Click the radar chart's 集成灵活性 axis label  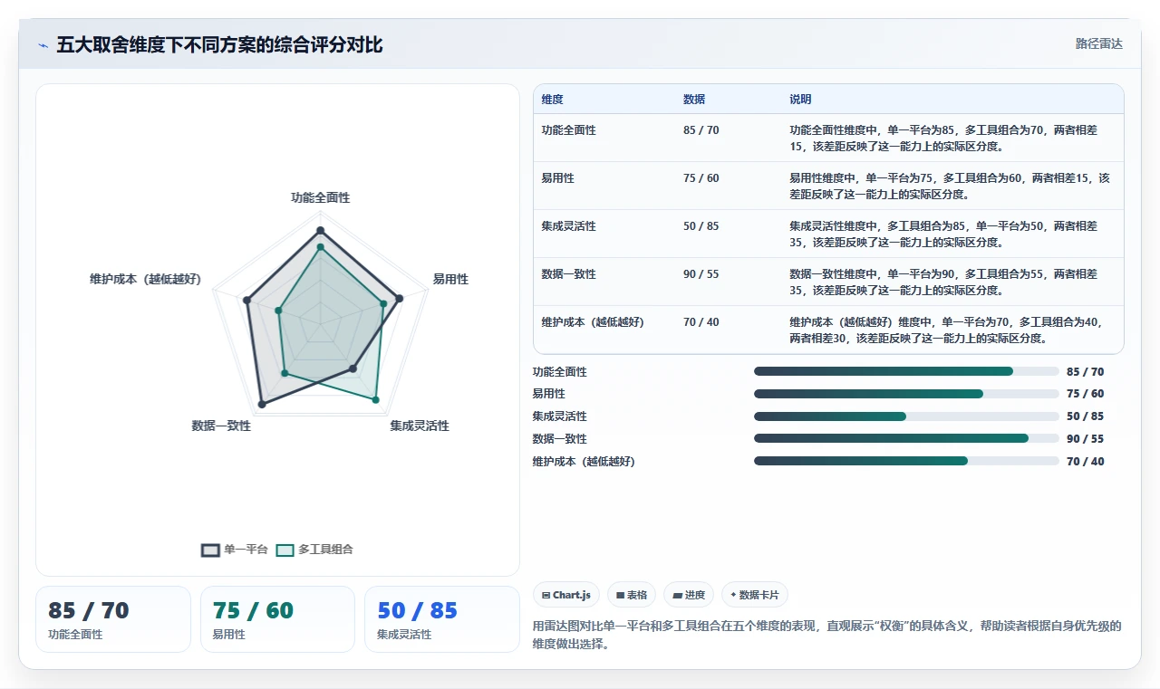click(420, 426)
